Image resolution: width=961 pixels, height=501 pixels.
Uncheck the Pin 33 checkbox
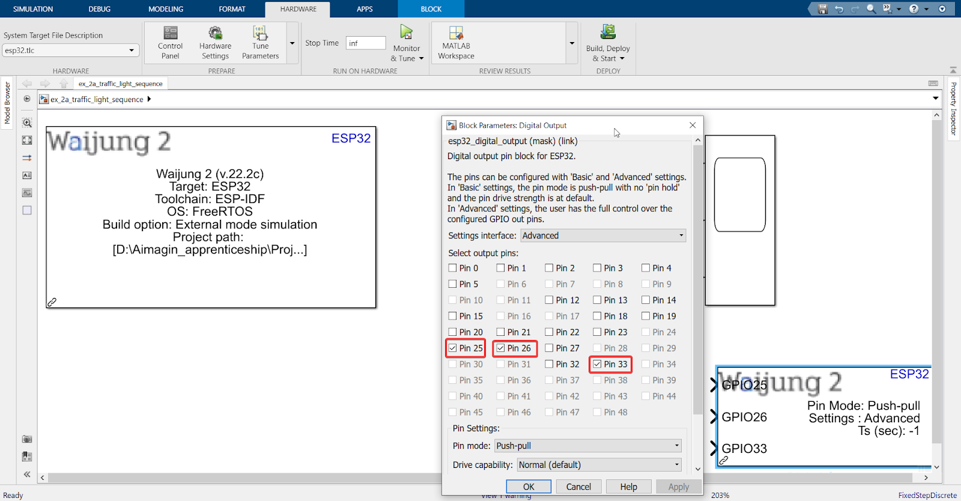597,364
